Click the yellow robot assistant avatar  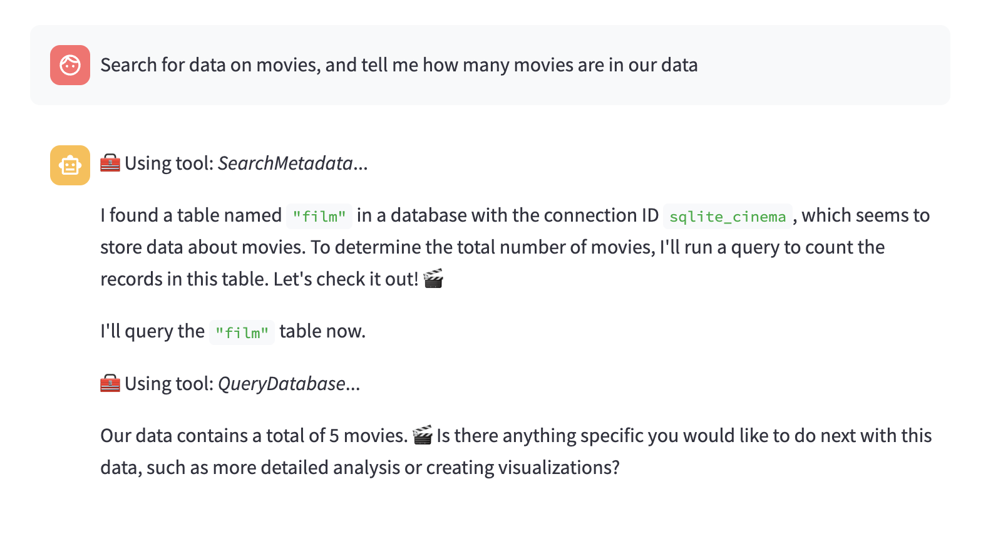point(70,165)
